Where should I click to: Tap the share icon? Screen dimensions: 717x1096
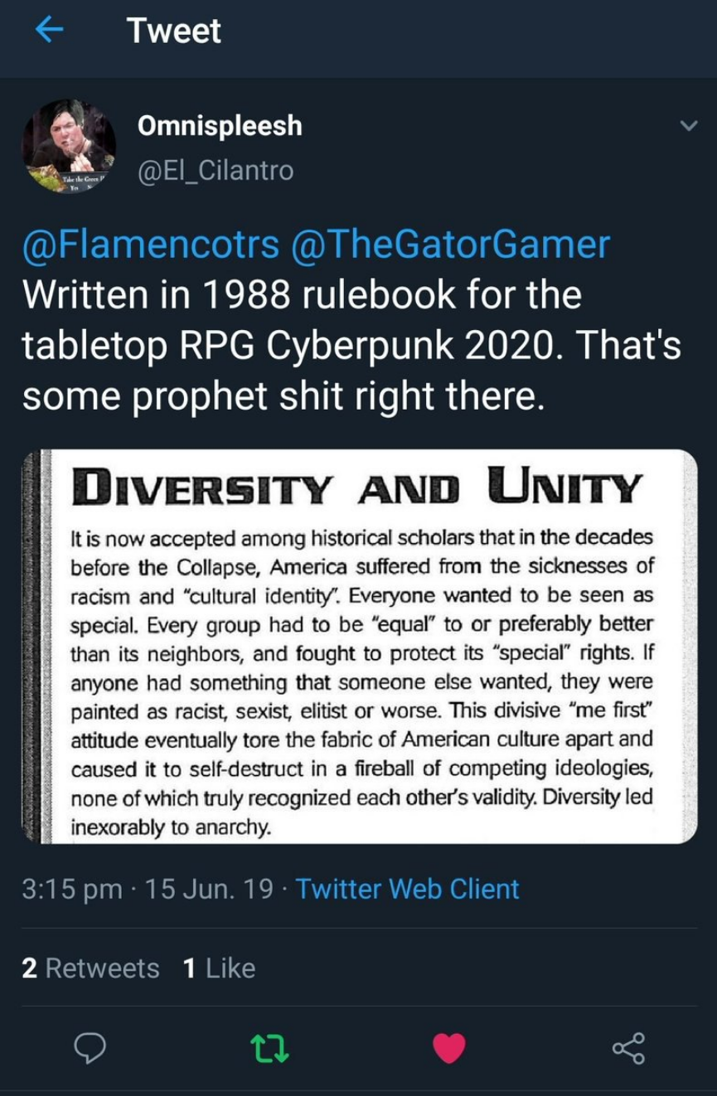[628, 1048]
